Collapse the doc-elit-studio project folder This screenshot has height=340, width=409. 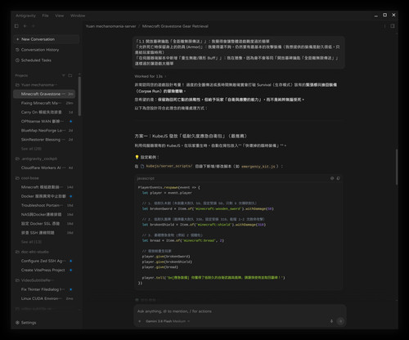[32, 252]
